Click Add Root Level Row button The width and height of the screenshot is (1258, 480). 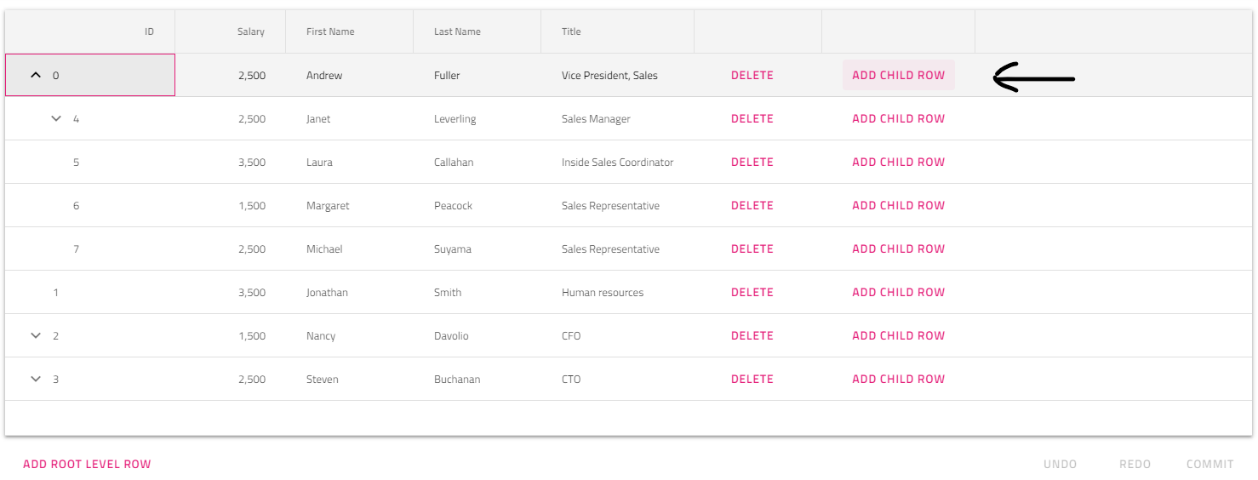(87, 465)
